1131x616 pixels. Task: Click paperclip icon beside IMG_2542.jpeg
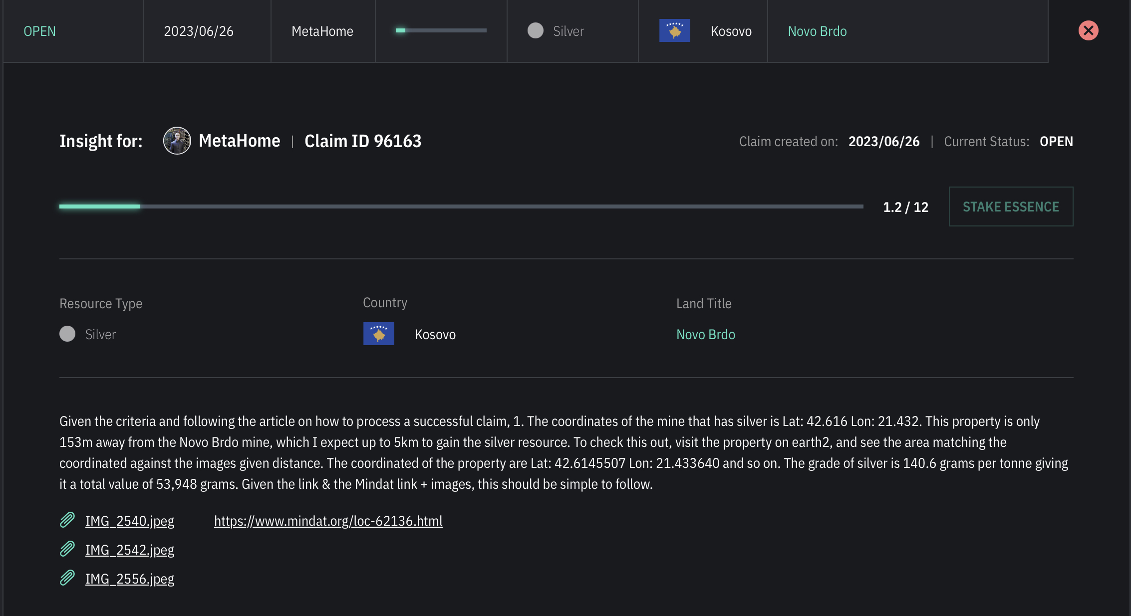67,549
